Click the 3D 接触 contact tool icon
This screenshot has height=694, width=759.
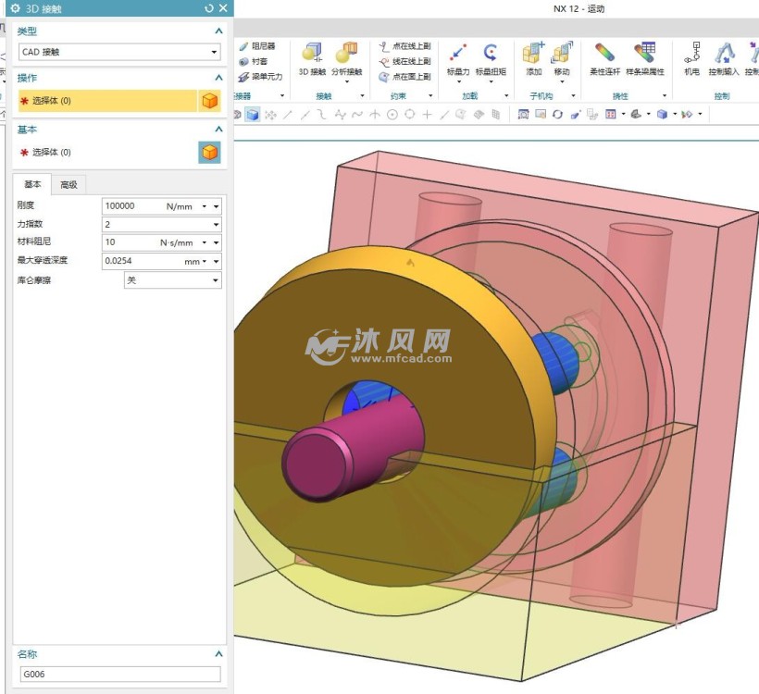point(312,55)
